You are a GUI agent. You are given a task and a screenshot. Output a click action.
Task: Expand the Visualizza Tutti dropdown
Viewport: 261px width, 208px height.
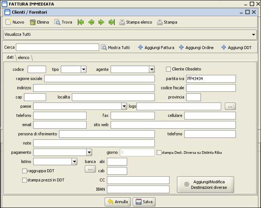[253, 35]
